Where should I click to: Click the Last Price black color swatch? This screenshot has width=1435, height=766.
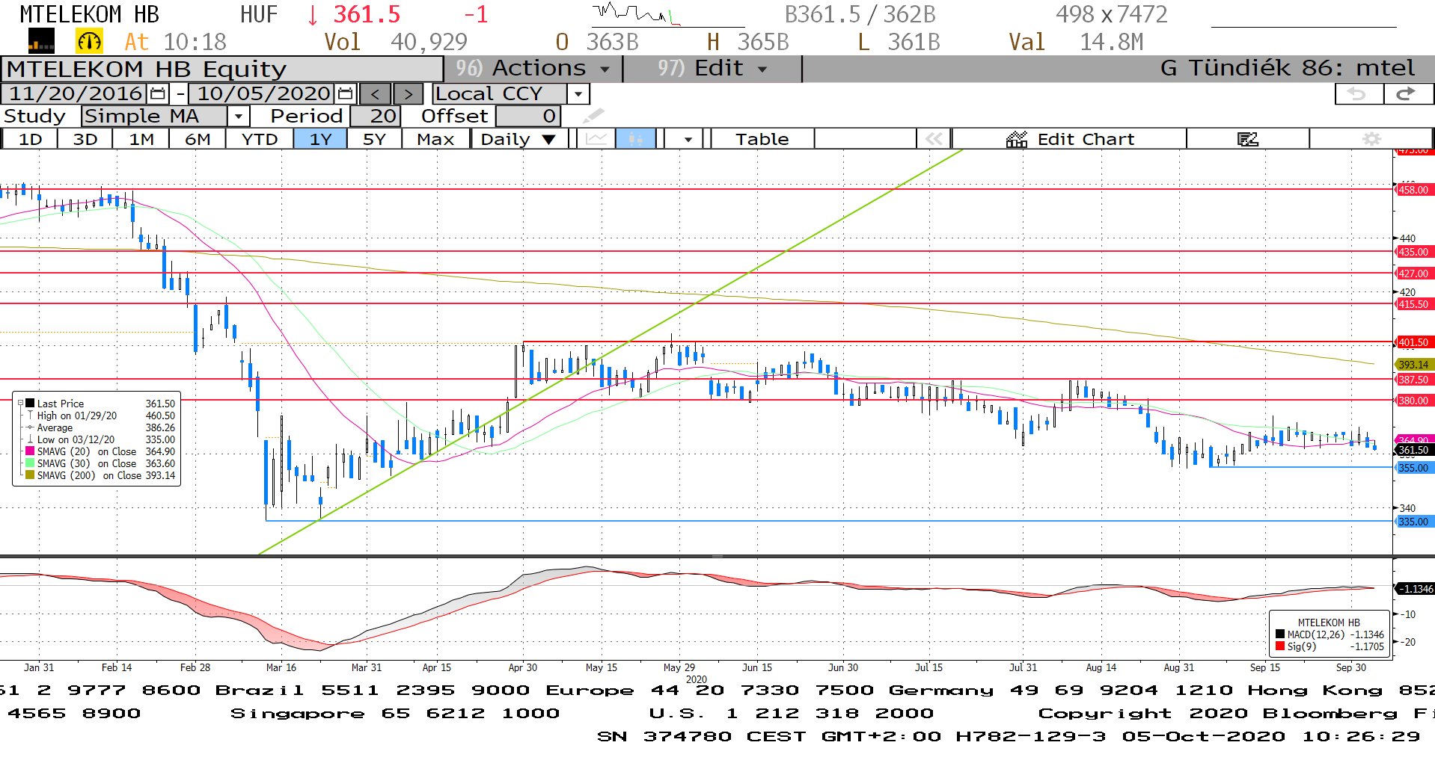pos(30,404)
